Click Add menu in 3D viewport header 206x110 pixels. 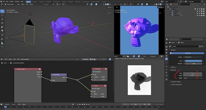[x=27, y=4]
